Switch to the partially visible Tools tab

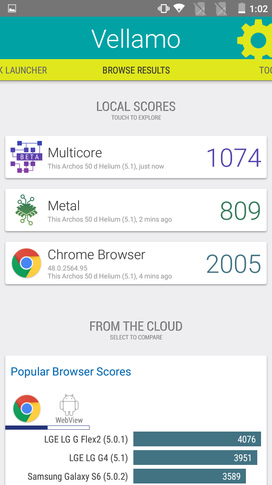coord(265,70)
